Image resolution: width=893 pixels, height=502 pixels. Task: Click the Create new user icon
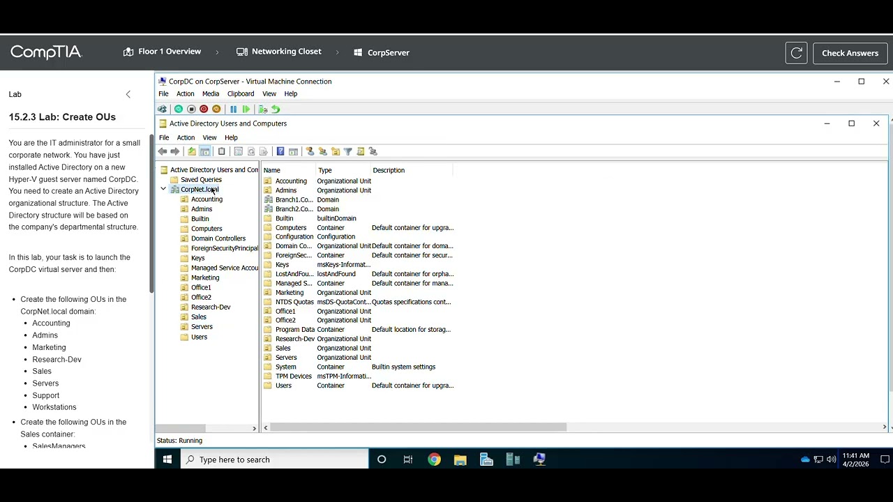coord(310,151)
